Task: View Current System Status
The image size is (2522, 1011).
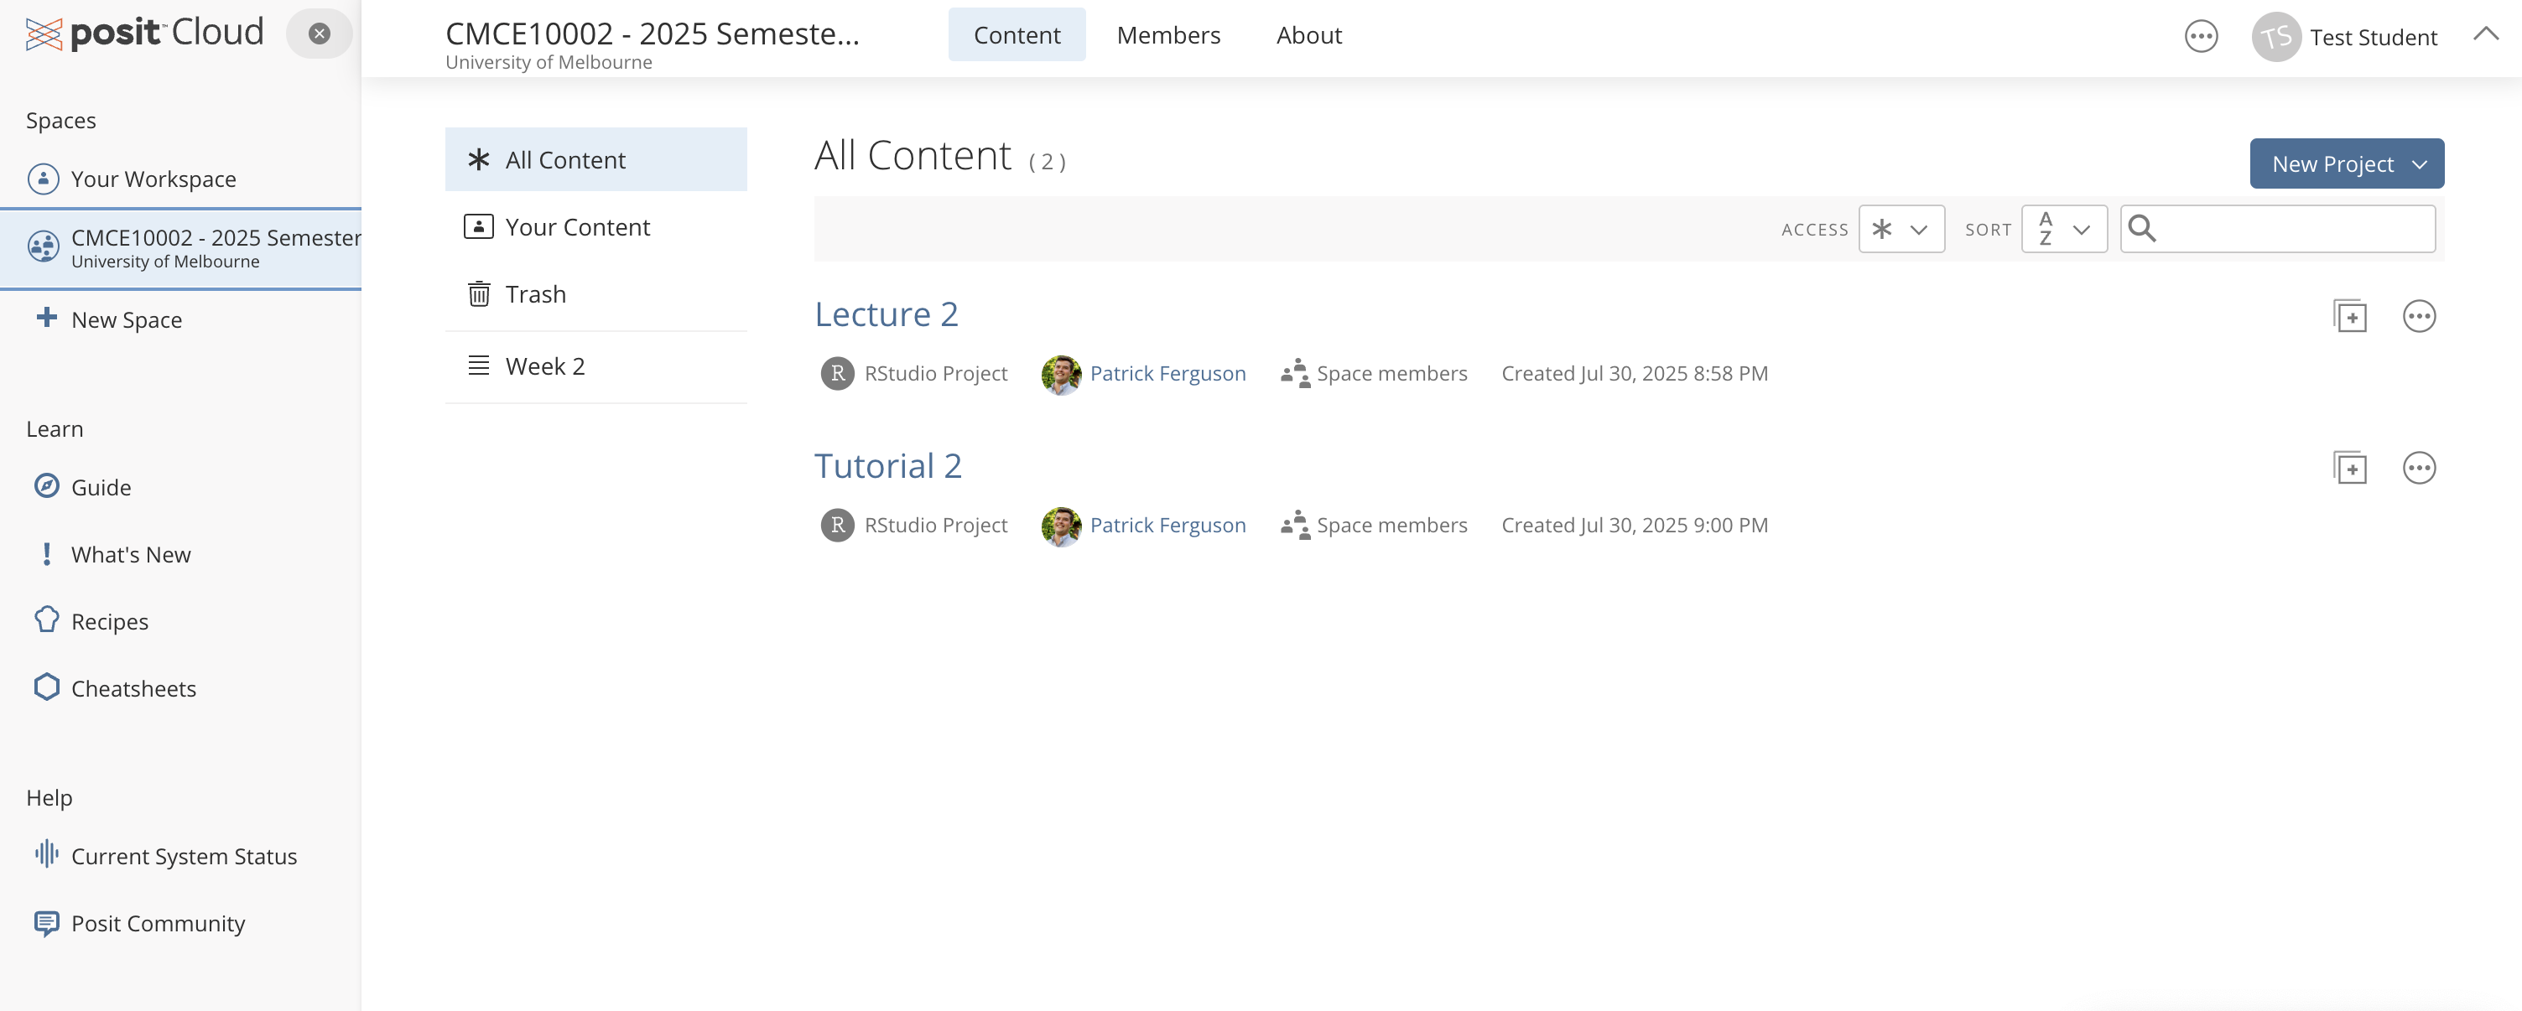Action: click(x=184, y=855)
